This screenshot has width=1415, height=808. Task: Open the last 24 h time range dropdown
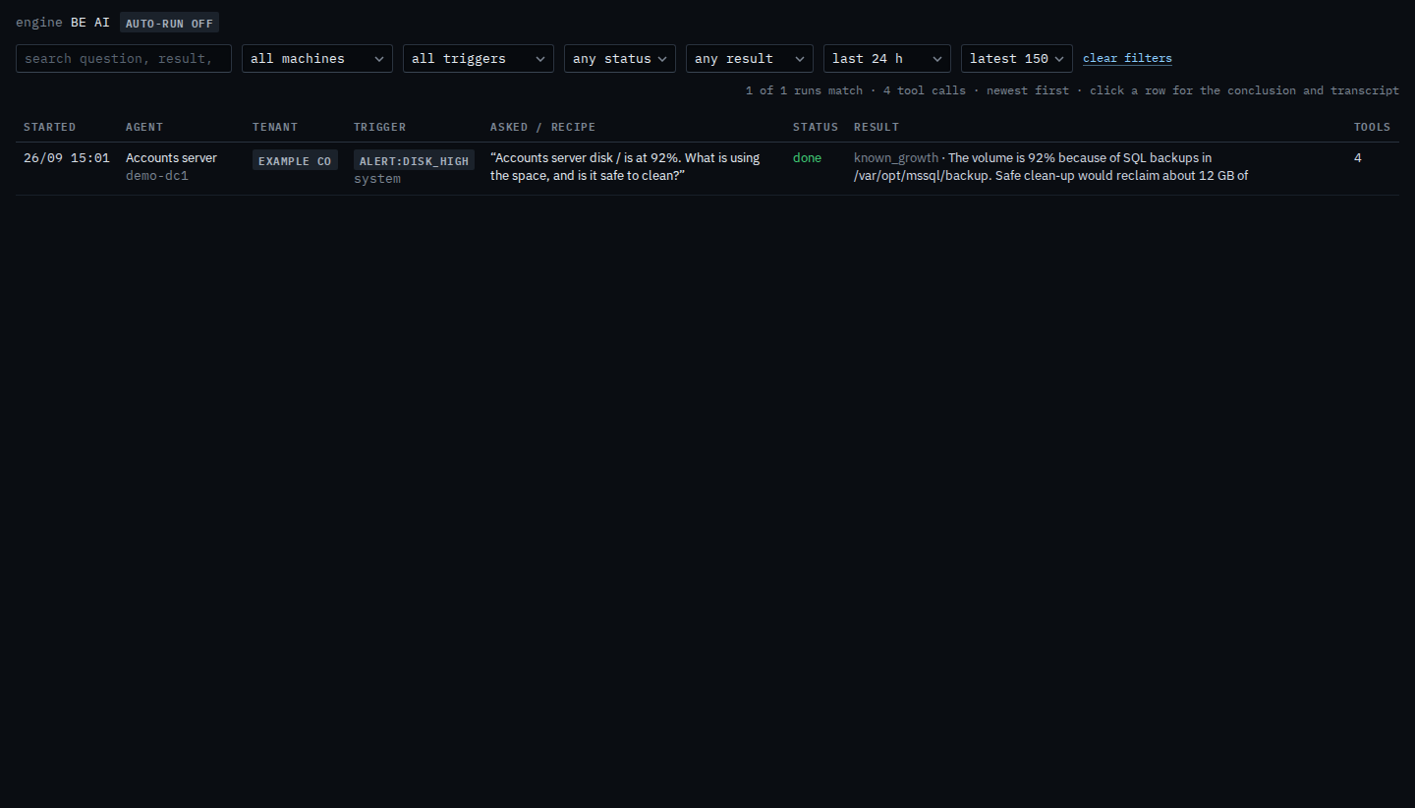click(887, 58)
